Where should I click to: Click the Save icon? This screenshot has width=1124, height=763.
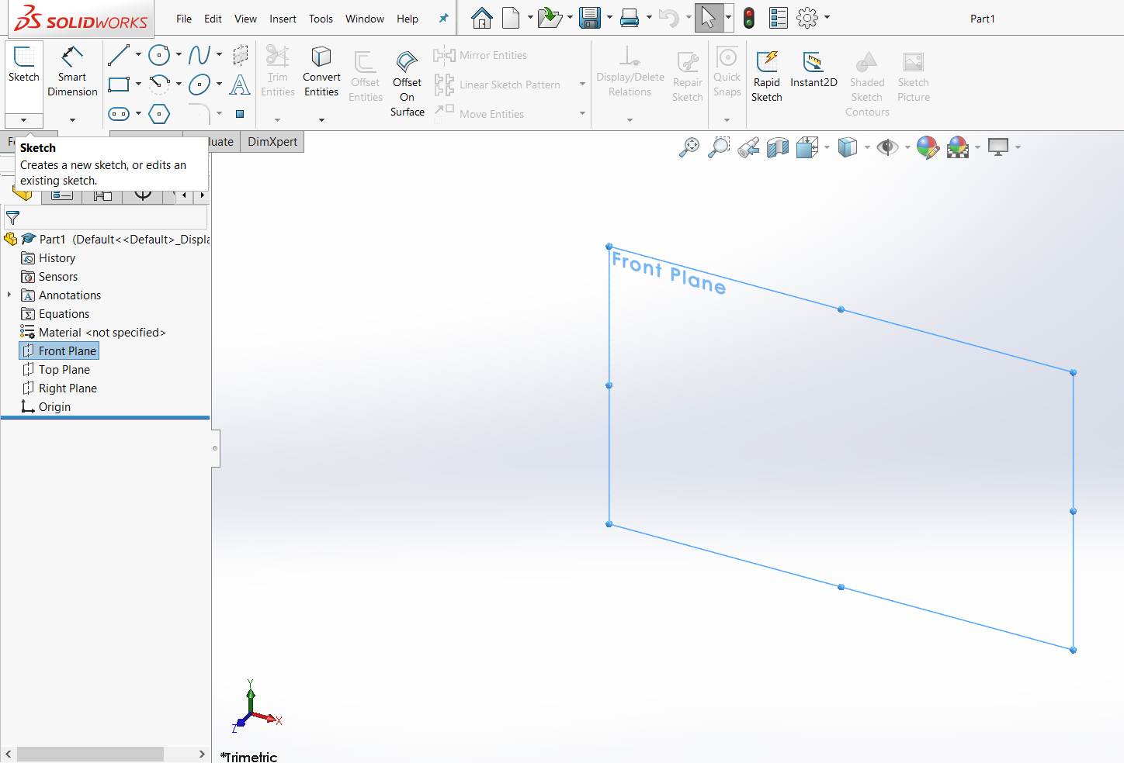click(x=590, y=18)
